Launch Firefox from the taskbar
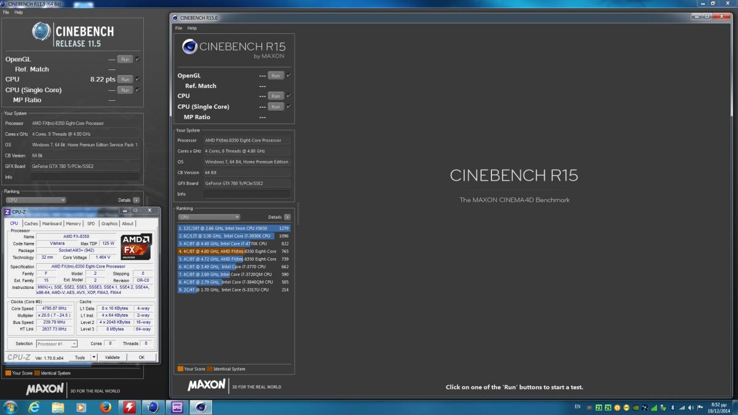 click(105, 407)
